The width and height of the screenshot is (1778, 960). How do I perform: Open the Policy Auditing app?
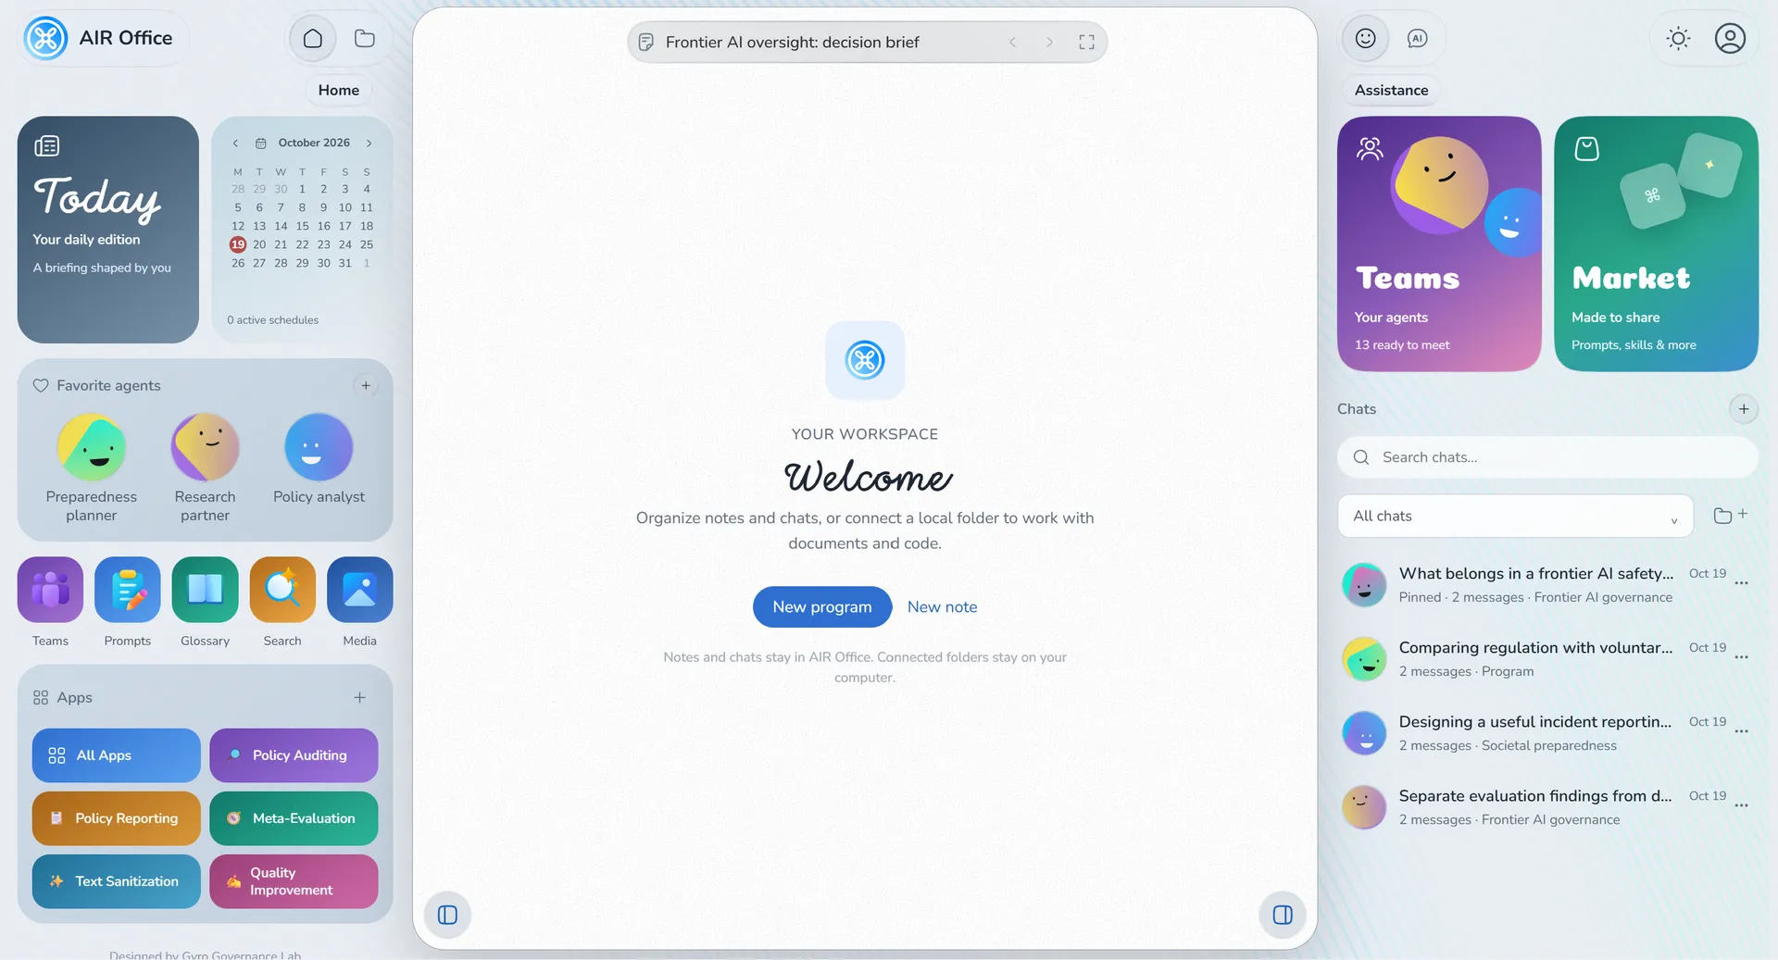pos(294,755)
